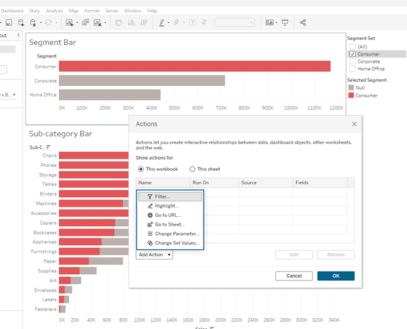Click the Share workbook icon in toolbar
This screenshot has height=329, width=407.
(x=303, y=22)
